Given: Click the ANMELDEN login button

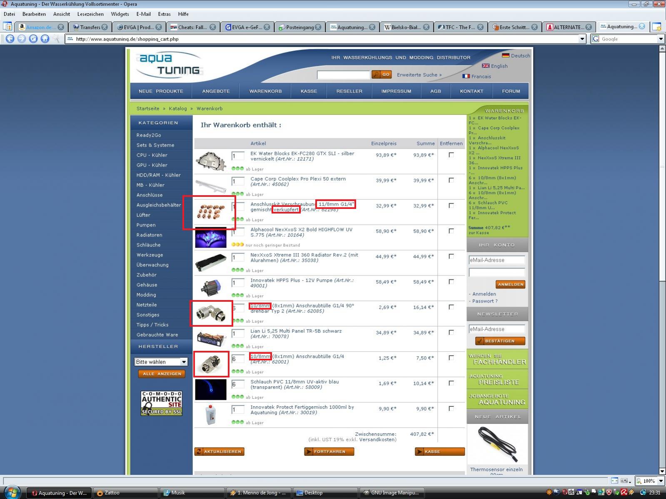Looking at the screenshot, I should pyautogui.click(x=510, y=284).
